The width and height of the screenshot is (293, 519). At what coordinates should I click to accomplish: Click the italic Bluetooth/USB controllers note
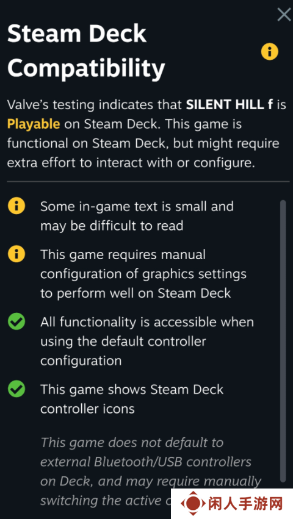pyautogui.click(x=151, y=471)
